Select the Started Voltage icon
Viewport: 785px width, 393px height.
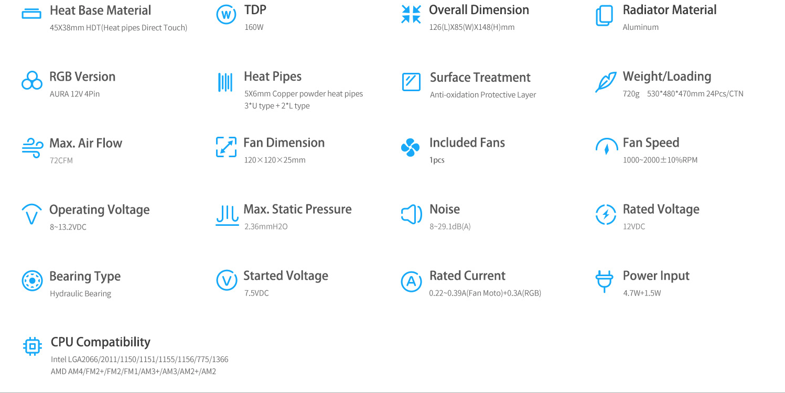(227, 280)
